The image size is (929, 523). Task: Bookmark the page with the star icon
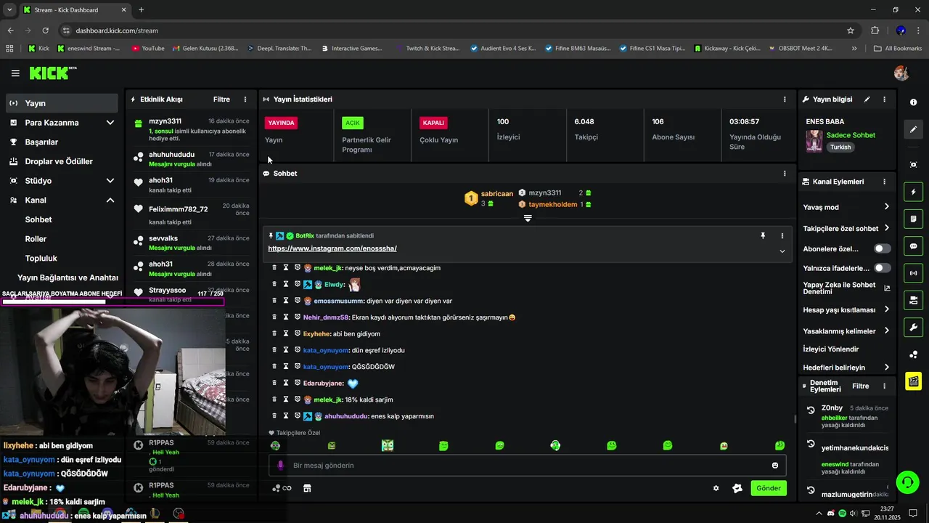pos(851,31)
